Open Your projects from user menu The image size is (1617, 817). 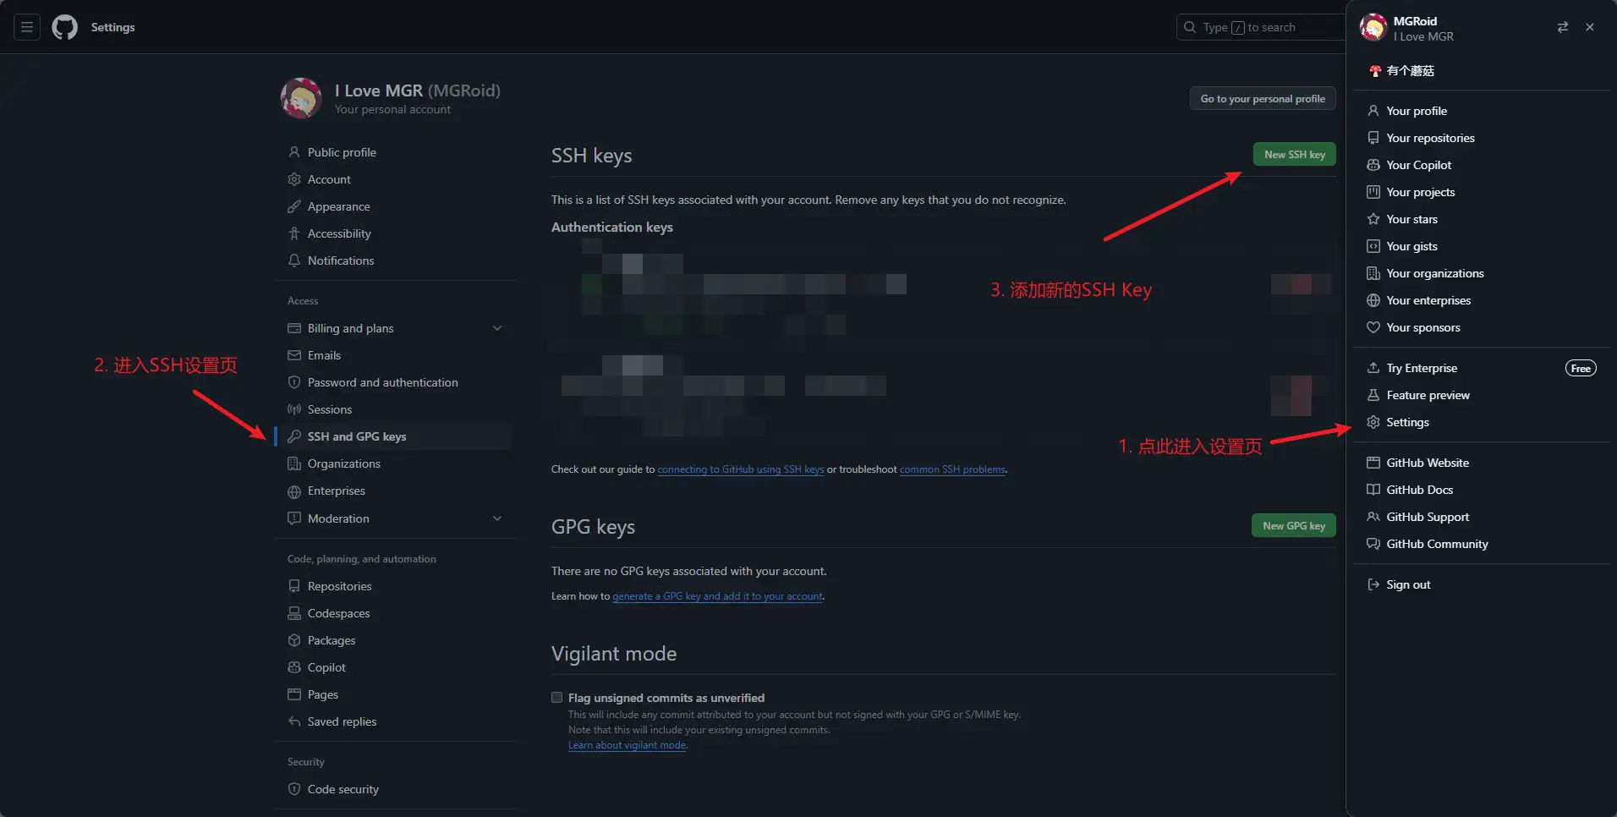(1482, 192)
